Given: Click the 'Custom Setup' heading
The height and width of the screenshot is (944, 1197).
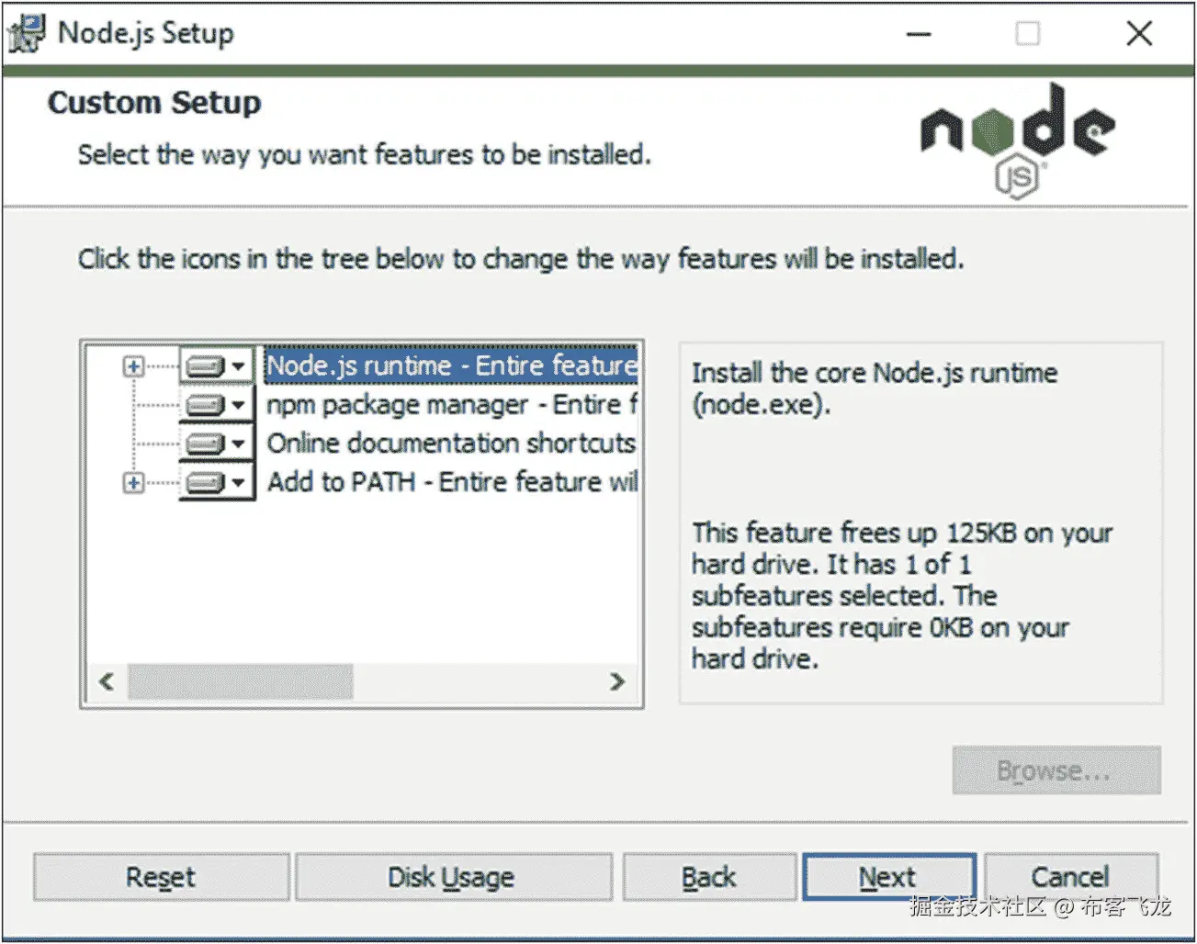Looking at the screenshot, I should coord(154,102).
